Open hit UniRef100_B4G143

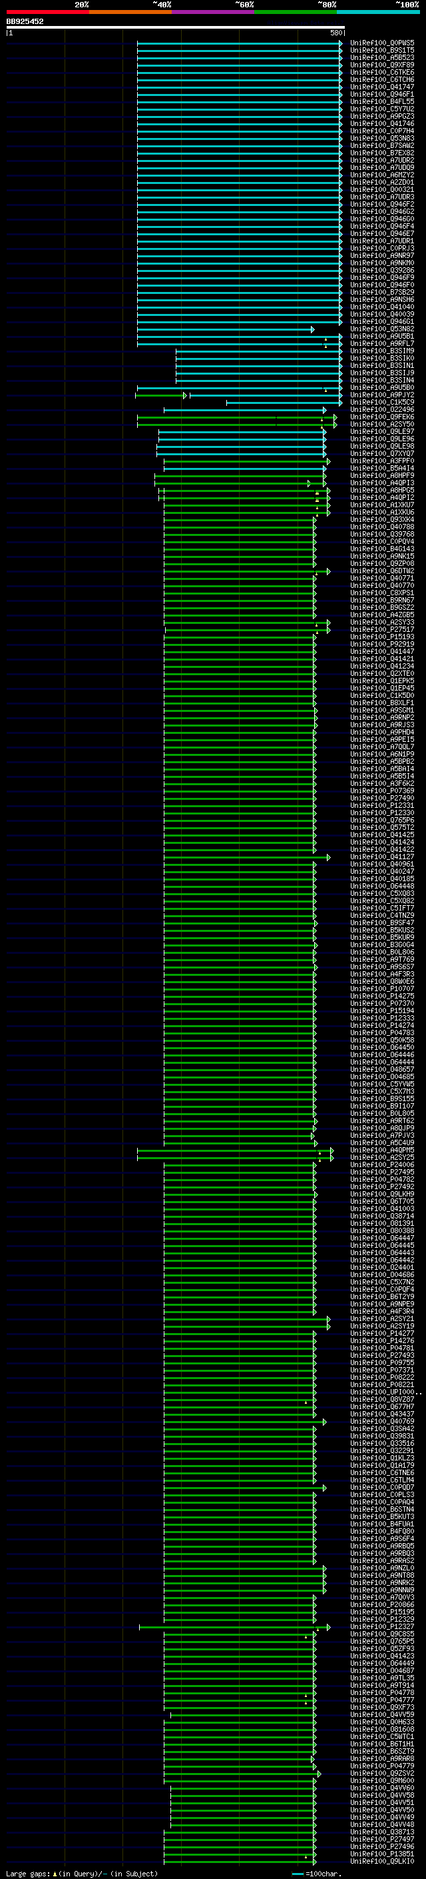pos(381,549)
